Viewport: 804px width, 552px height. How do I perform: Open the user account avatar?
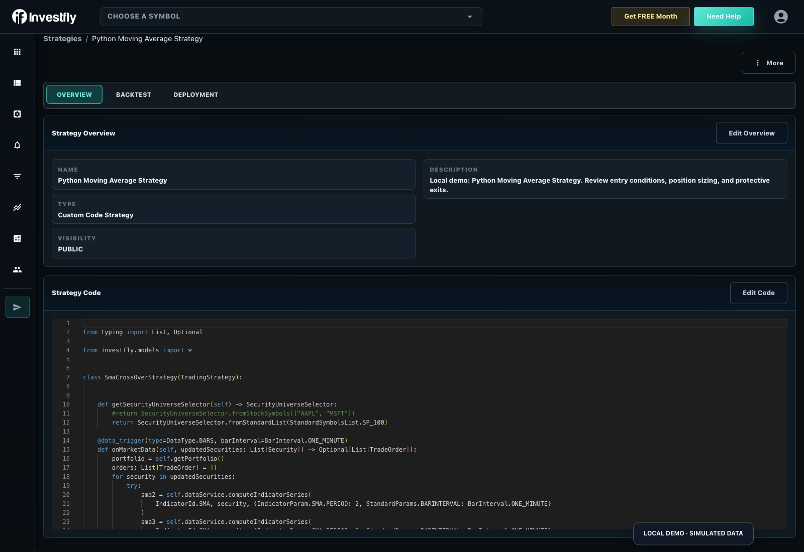[x=781, y=17]
